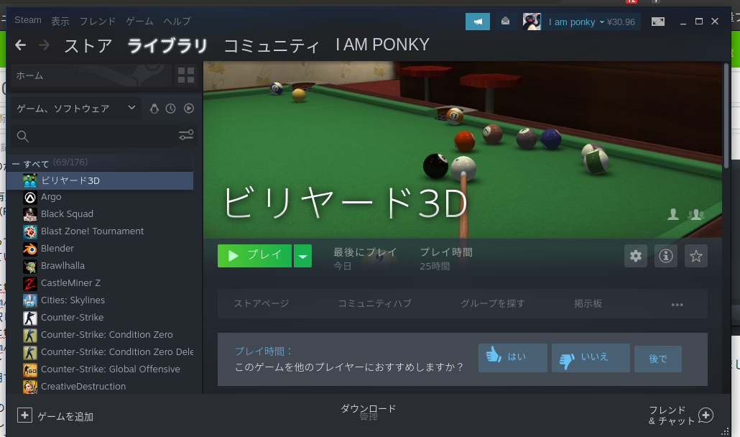Screen dimensions: 740x437
Task: Open the inbox envelope icon
Action: tap(505, 22)
